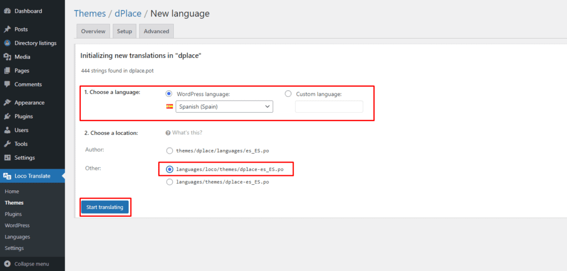Click the Dashboard icon in sidebar

pos(7,11)
